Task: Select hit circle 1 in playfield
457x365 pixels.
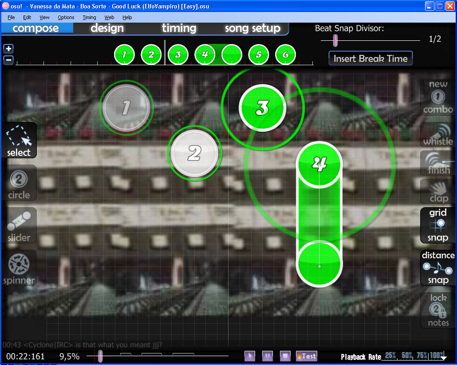Action: coord(126,108)
